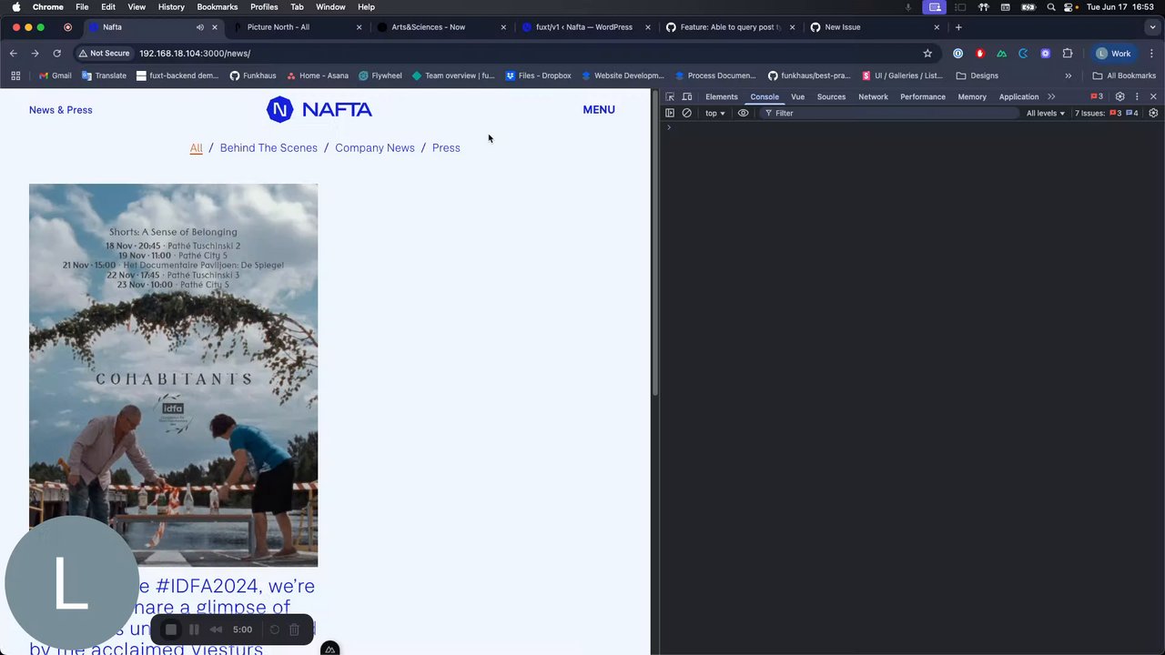Open the macOS Apple menu
This screenshot has width=1165, height=655.
[15, 7]
